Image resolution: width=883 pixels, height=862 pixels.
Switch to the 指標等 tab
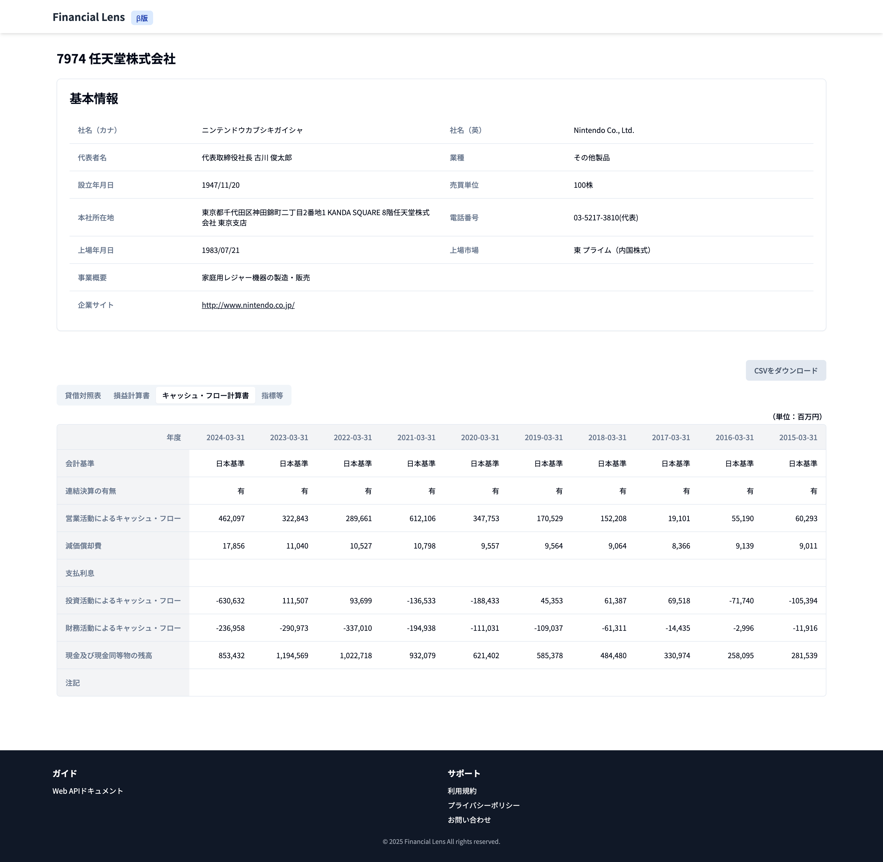(272, 395)
